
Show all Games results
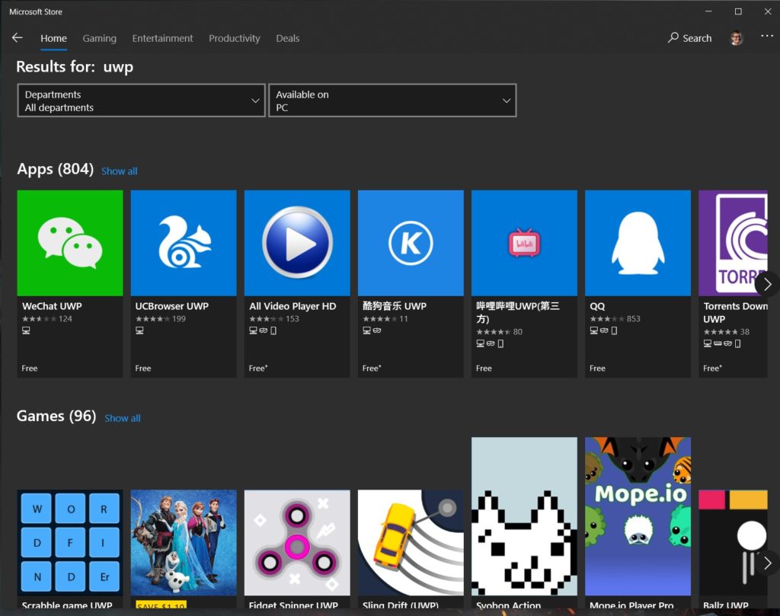tap(123, 418)
